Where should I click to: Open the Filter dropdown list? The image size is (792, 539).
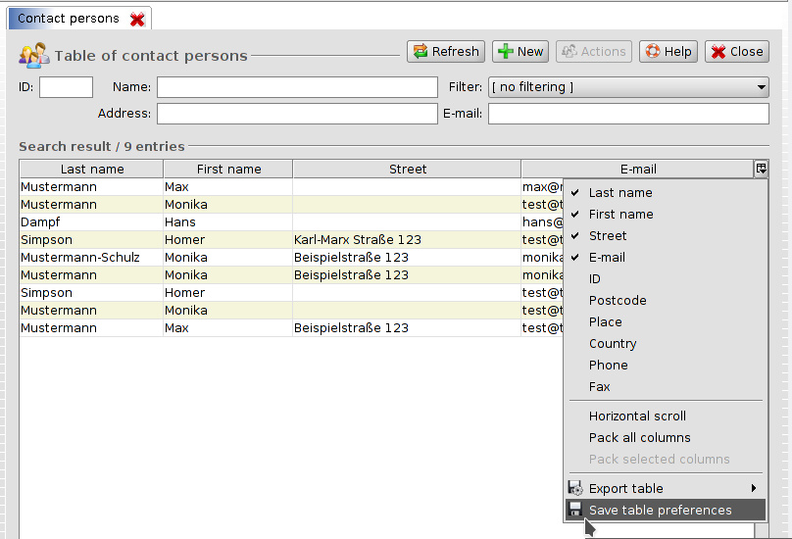click(x=628, y=87)
